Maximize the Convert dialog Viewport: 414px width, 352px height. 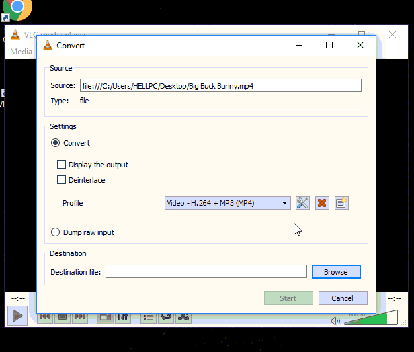pyautogui.click(x=329, y=46)
